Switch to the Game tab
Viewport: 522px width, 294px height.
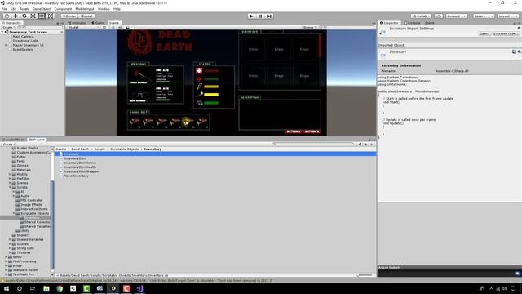[98, 23]
